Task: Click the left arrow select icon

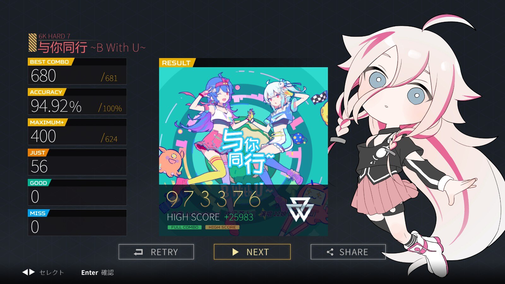Action: click(x=25, y=272)
